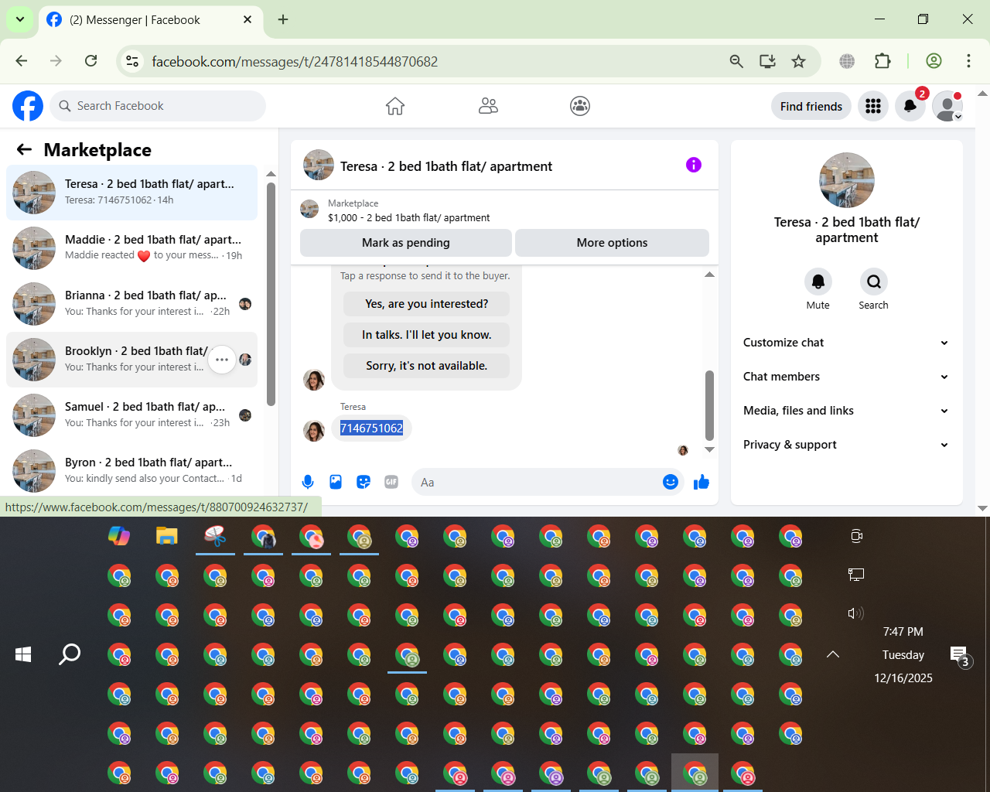Choose a sticker from the sticker icon
Image resolution: width=990 pixels, height=792 pixels.
click(364, 482)
